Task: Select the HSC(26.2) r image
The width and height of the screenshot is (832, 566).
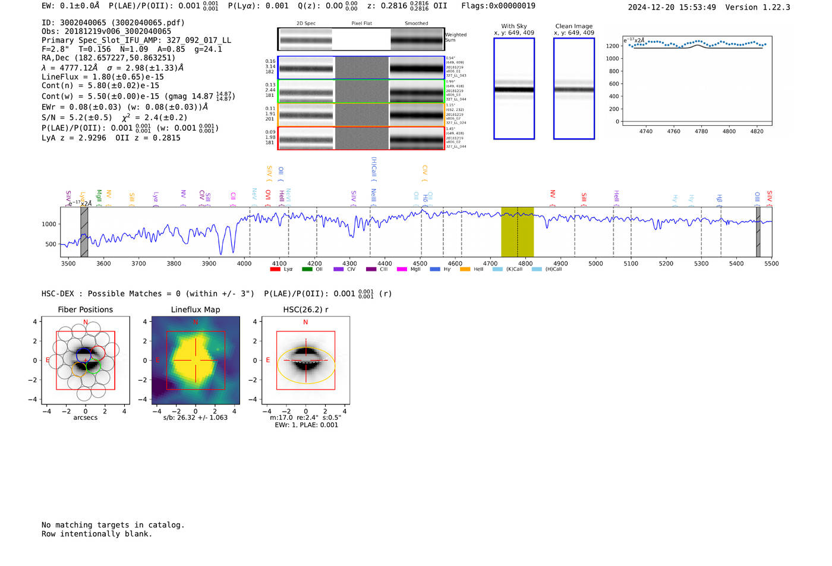Action: coord(305,361)
